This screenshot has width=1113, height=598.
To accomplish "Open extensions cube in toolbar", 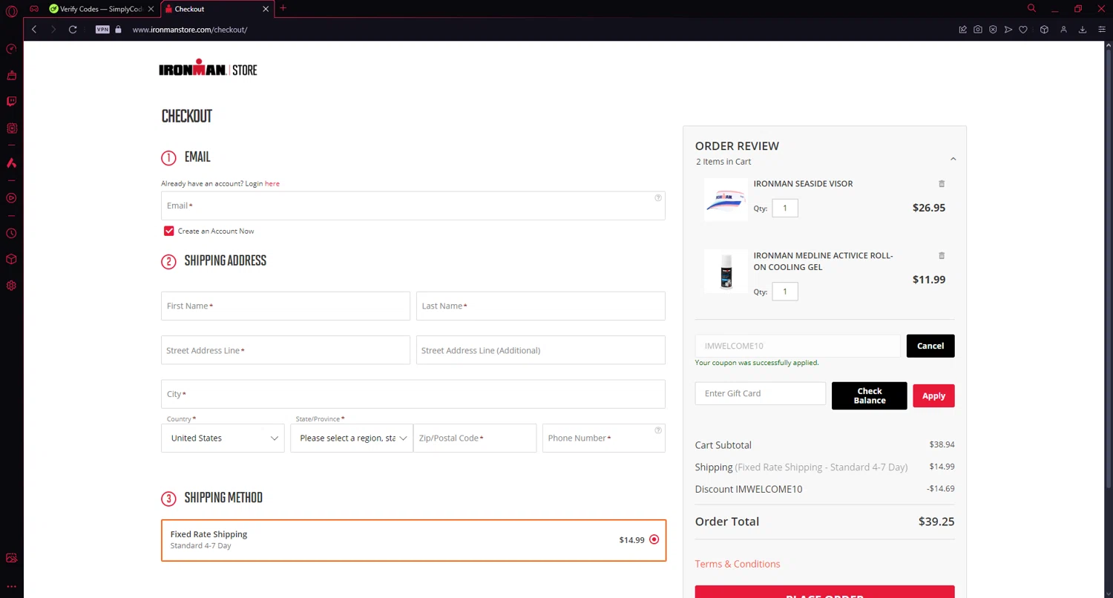I will [1044, 30].
